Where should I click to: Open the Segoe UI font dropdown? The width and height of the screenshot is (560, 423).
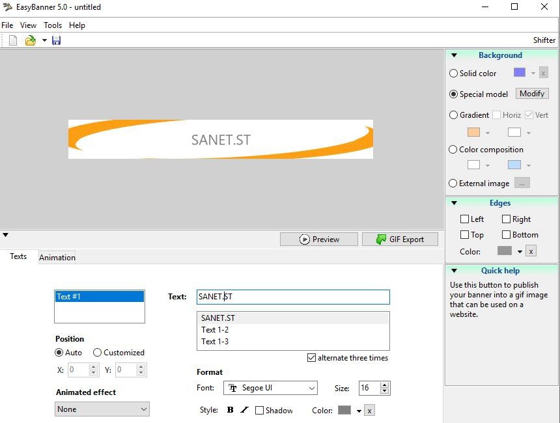[270, 388]
